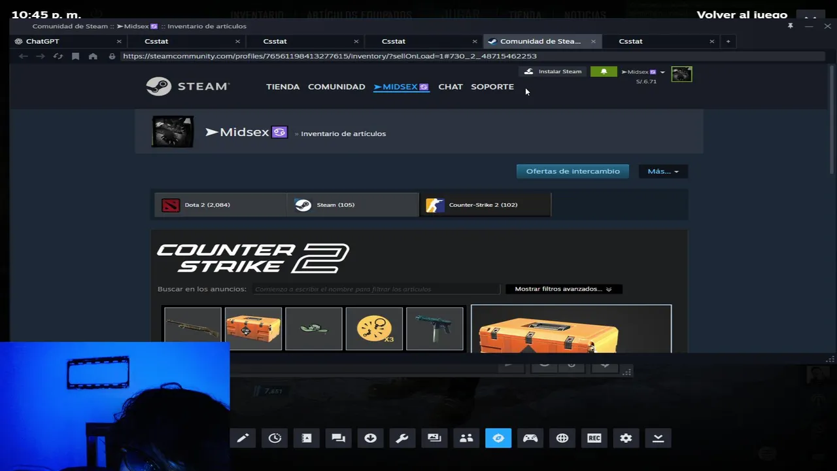Click the Inventario de artículos breadcrumb

pos(343,133)
